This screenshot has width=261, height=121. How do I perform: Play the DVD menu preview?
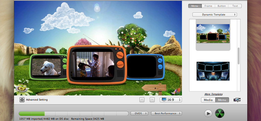coord(208,114)
